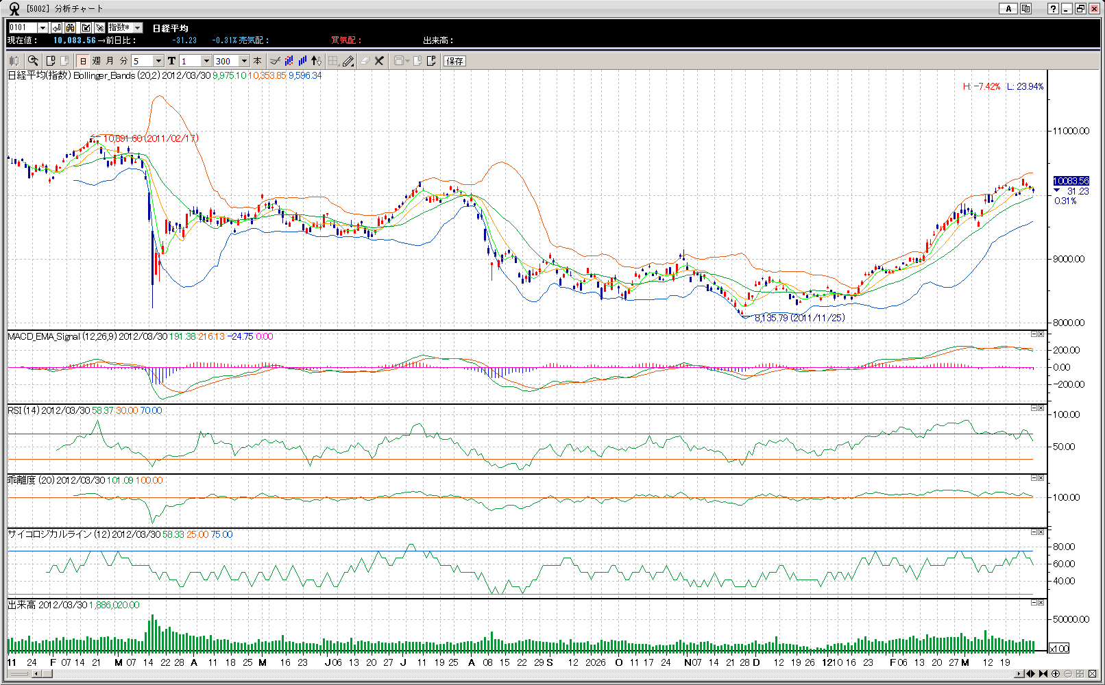
Task: Click the magnifier zoom tool icon
Action: pyautogui.click(x=32, y=61)
